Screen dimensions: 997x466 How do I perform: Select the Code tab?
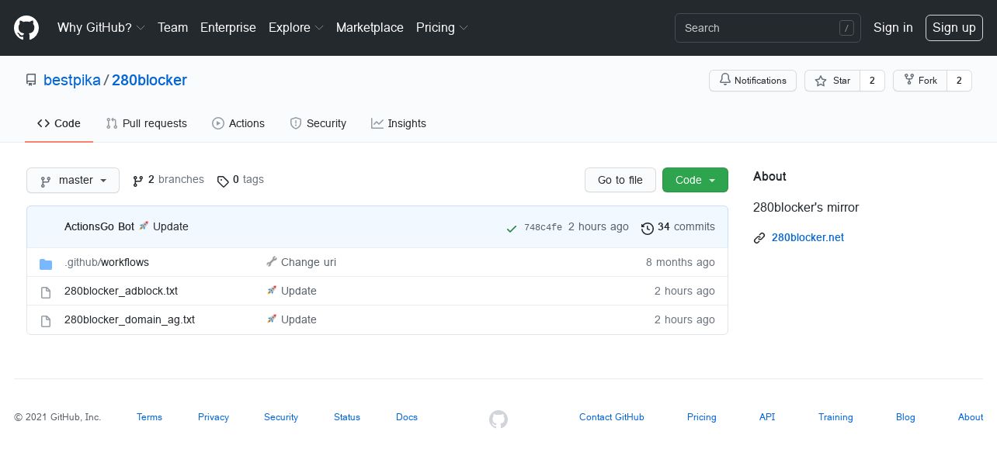pyautogui.click(x=59, y=123)
